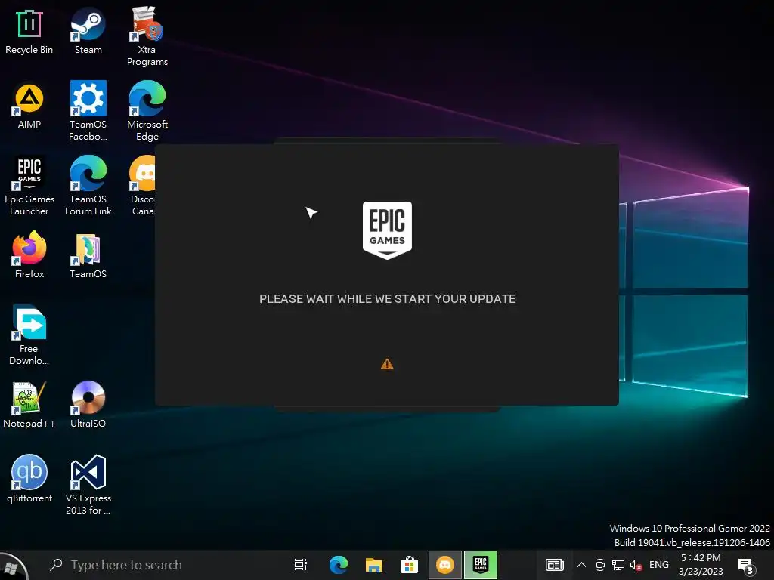Viewport: 774px width, 580px height.
Task: Open Task View on the taskbar
Action: pos(301,565)
